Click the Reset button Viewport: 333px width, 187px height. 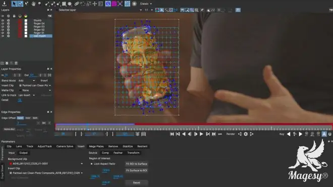pyautogui.click(x=136, y=182)
